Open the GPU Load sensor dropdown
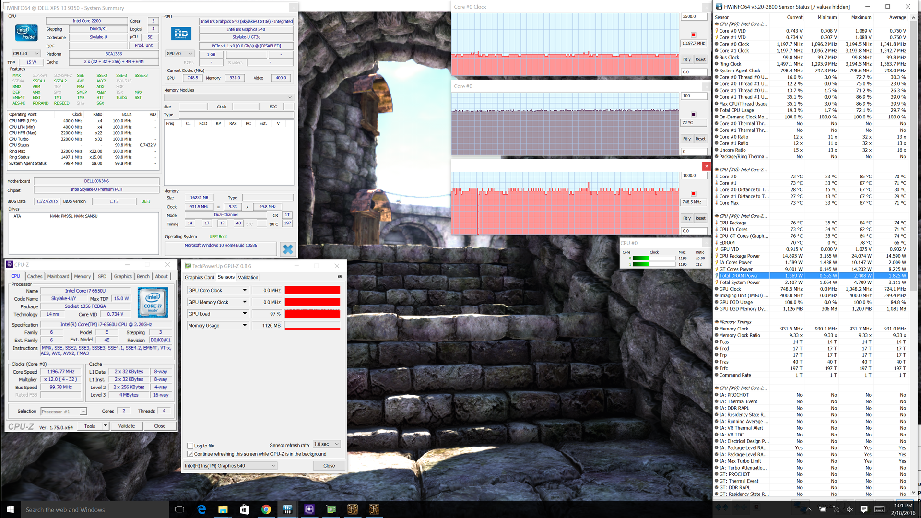Screen dimensions: 921x518 point(245,314)
